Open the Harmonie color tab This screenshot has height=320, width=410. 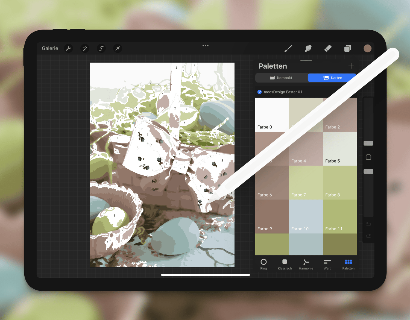(306, 264)
